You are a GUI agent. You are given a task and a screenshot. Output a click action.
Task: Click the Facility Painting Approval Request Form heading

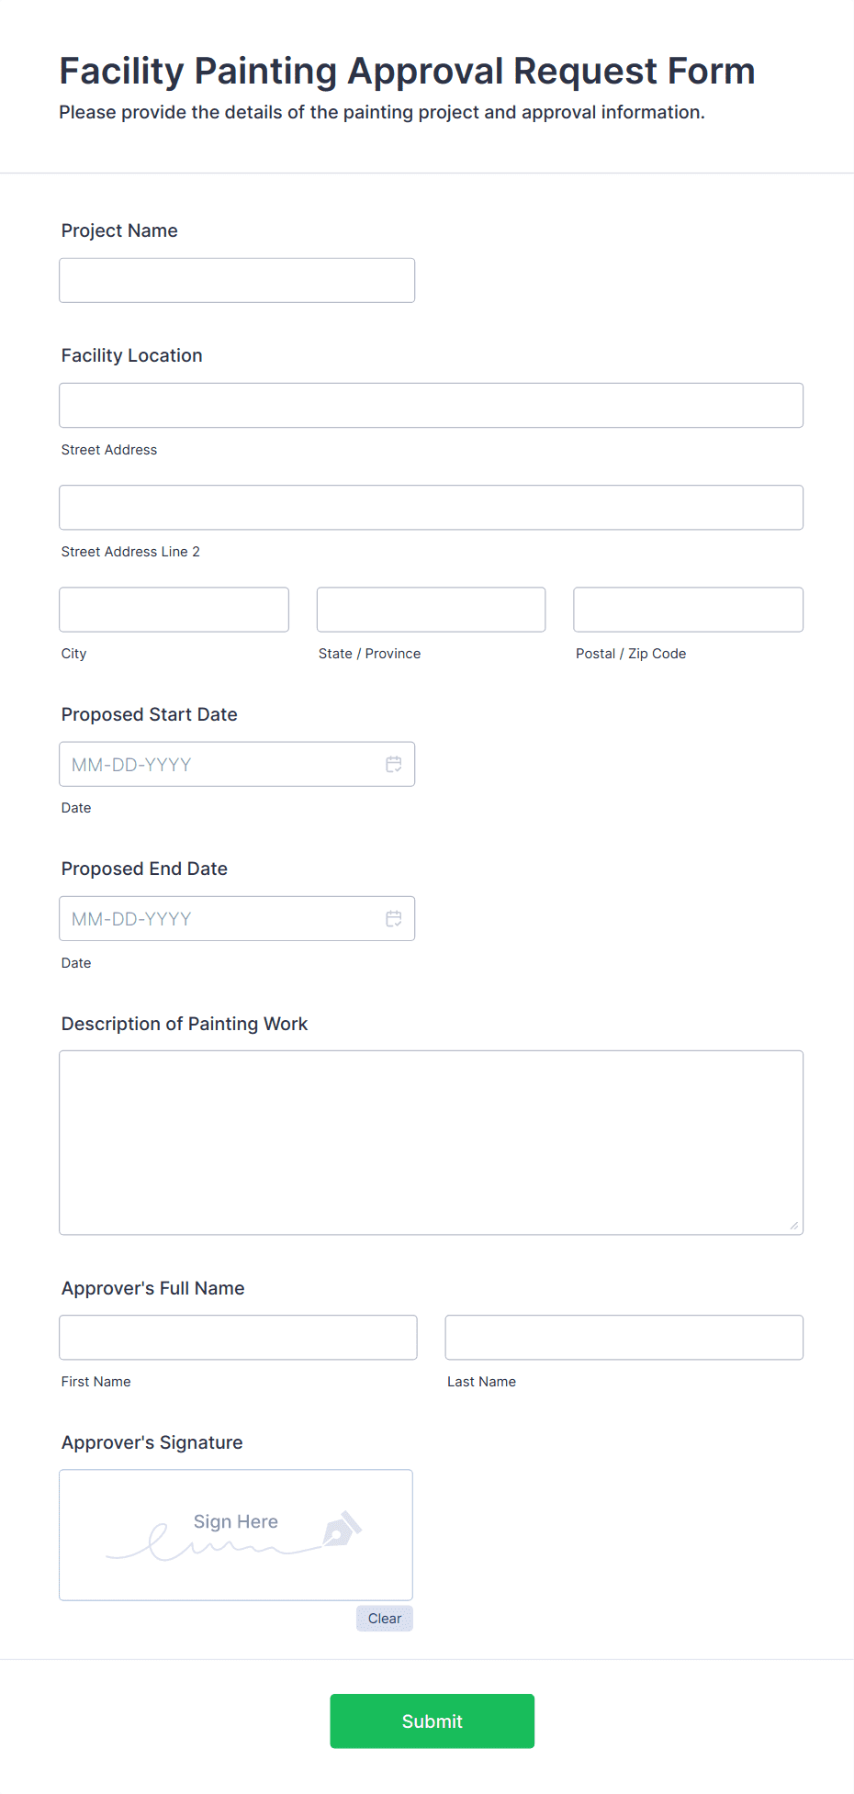[x=407, y=71]
